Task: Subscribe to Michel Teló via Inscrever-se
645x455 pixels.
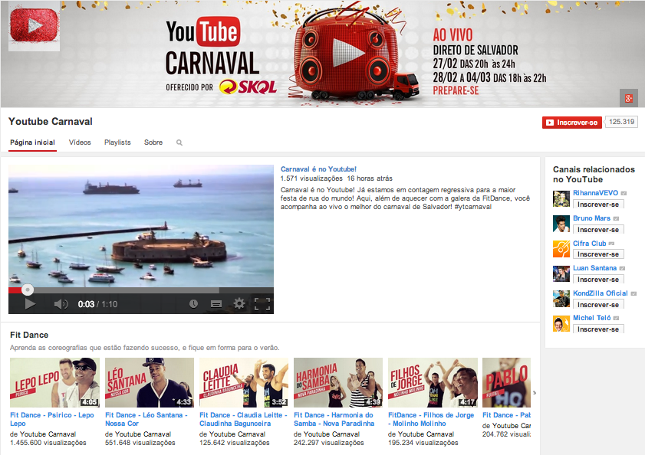Action: (598, 329)
